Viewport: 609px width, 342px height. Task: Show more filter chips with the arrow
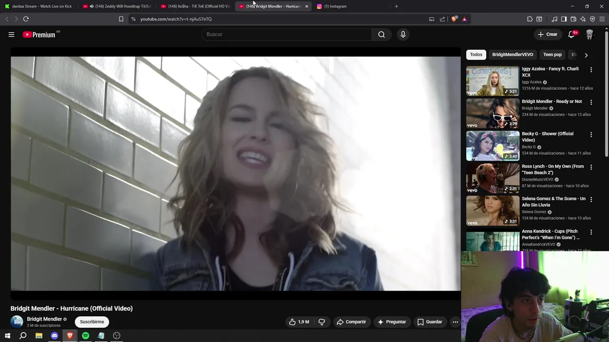pyautogui.click(x=586, y=55)
